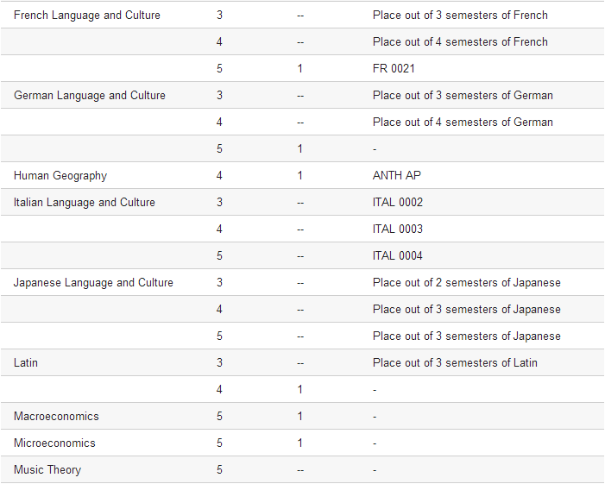Click 'Place out of 3 semesters of Latin'

coord(455,362)
